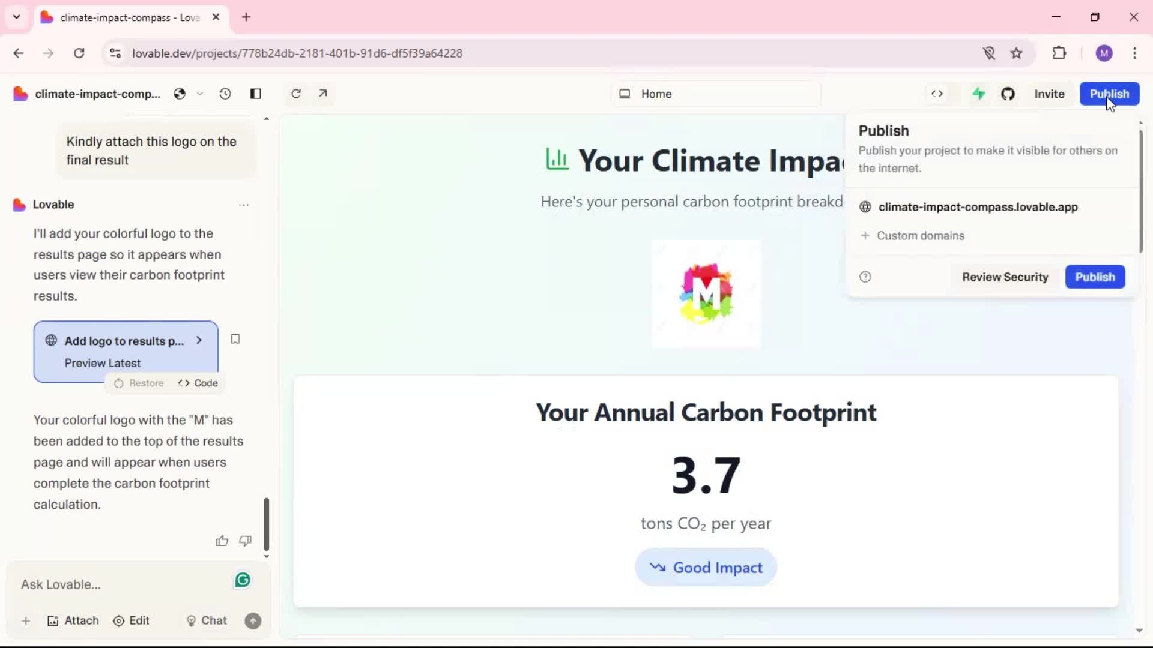The width and height of the screenshot is (1153, 648).
Task: Click the Grammarly icon in chat input
Action: click(243, 580)
